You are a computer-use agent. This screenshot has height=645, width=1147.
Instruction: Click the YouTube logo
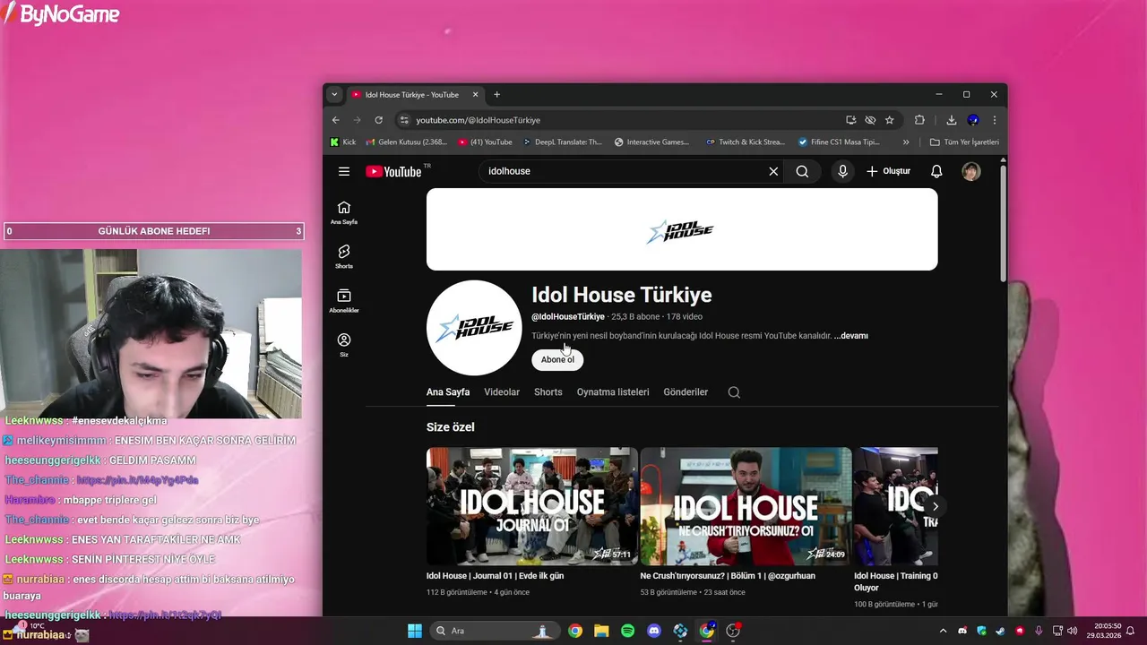(x=393, y=171)
